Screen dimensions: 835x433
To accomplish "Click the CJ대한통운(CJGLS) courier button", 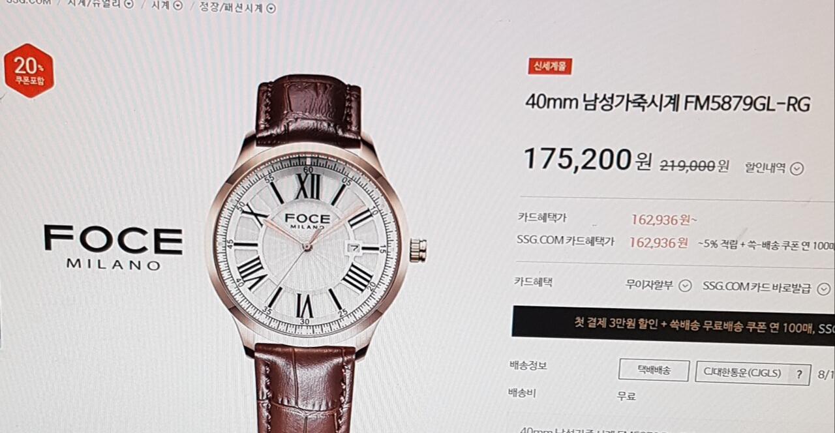I will coord(753,374).
